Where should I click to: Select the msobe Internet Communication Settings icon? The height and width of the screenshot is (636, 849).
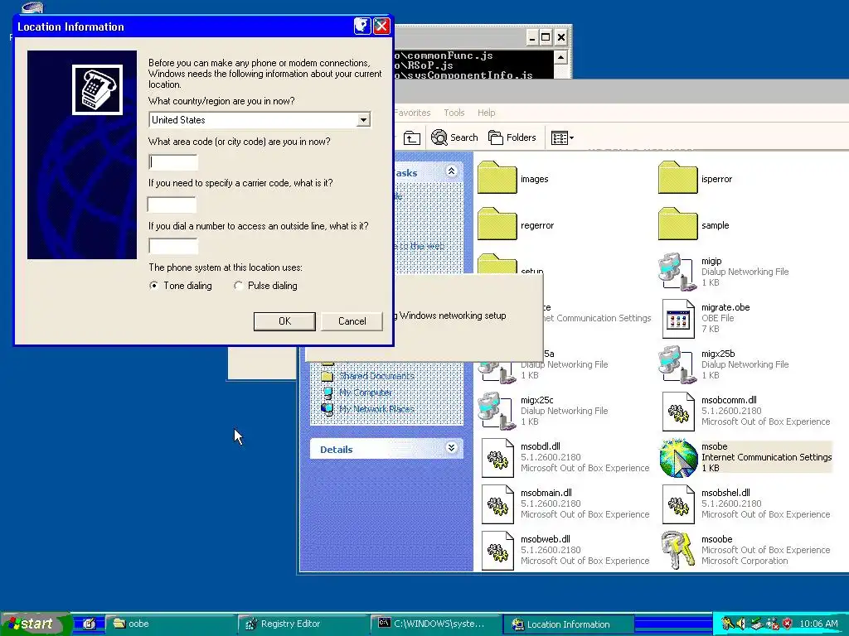coord(678,458)
